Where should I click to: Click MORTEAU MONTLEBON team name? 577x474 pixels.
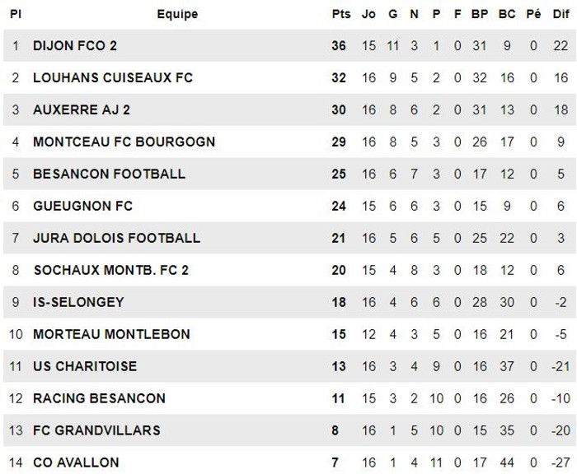tap(111, 334)
